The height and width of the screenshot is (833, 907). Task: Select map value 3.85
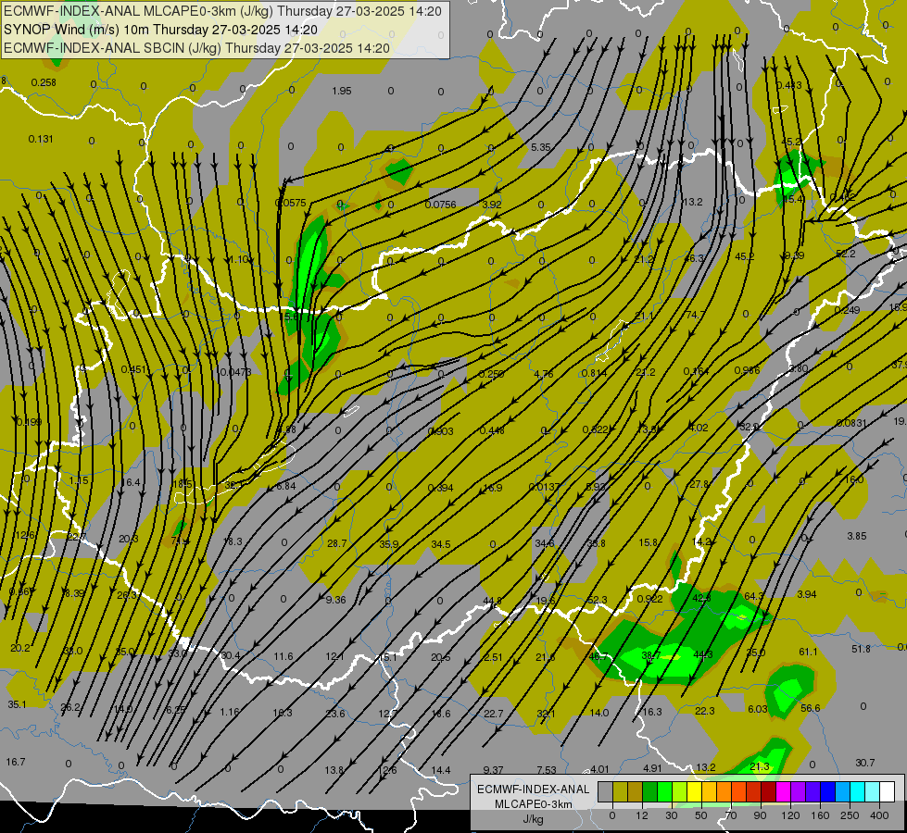857,536
